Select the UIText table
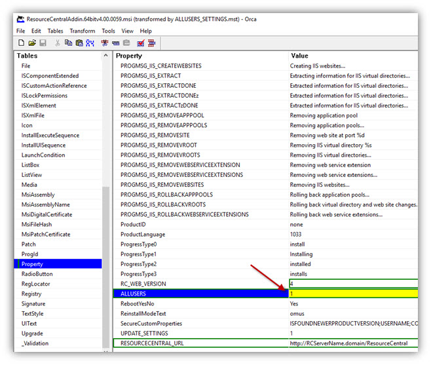This screenshot has height=365, width=431. [x=29, y=324]
